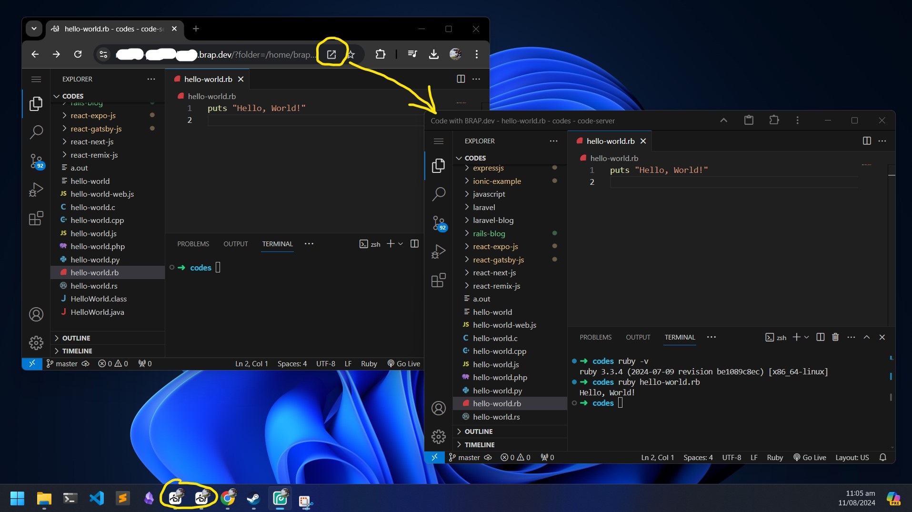The image size is (912, 512).
Task: Open Run and Debug in left window
Action: 36,190
